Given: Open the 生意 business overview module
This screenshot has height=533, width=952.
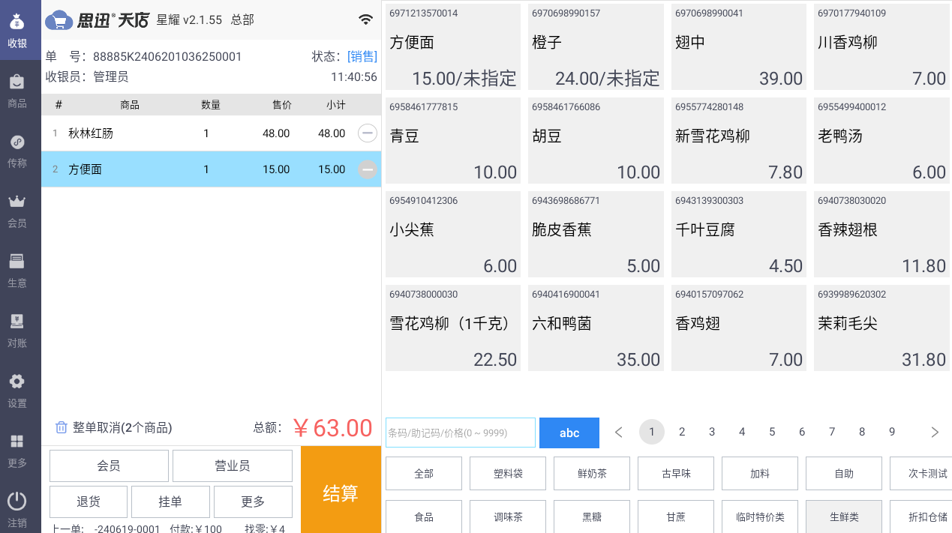Looking at the screenshot, I should [x=19, y=270].
